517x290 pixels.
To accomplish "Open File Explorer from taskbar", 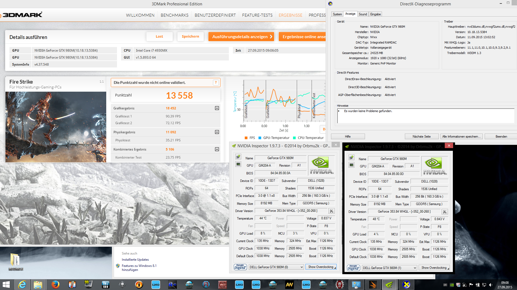I will (38, 284).
